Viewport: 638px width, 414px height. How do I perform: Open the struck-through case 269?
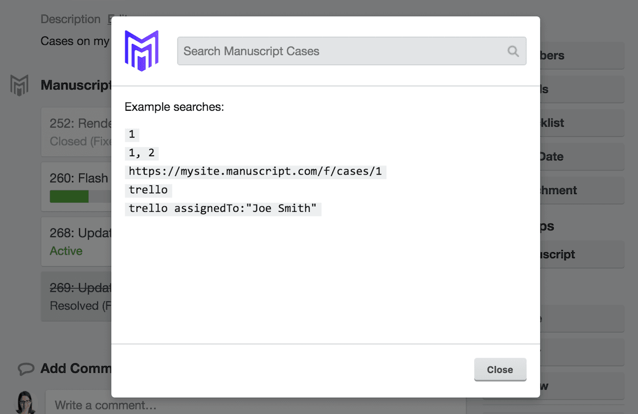77,296
